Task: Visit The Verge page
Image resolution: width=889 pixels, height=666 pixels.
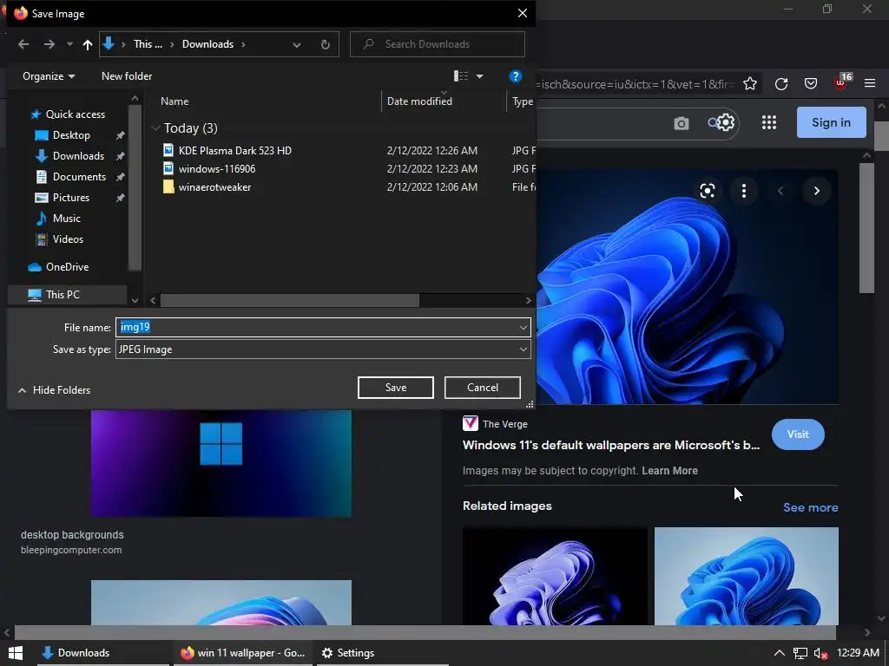Action: tap(798, 434)
